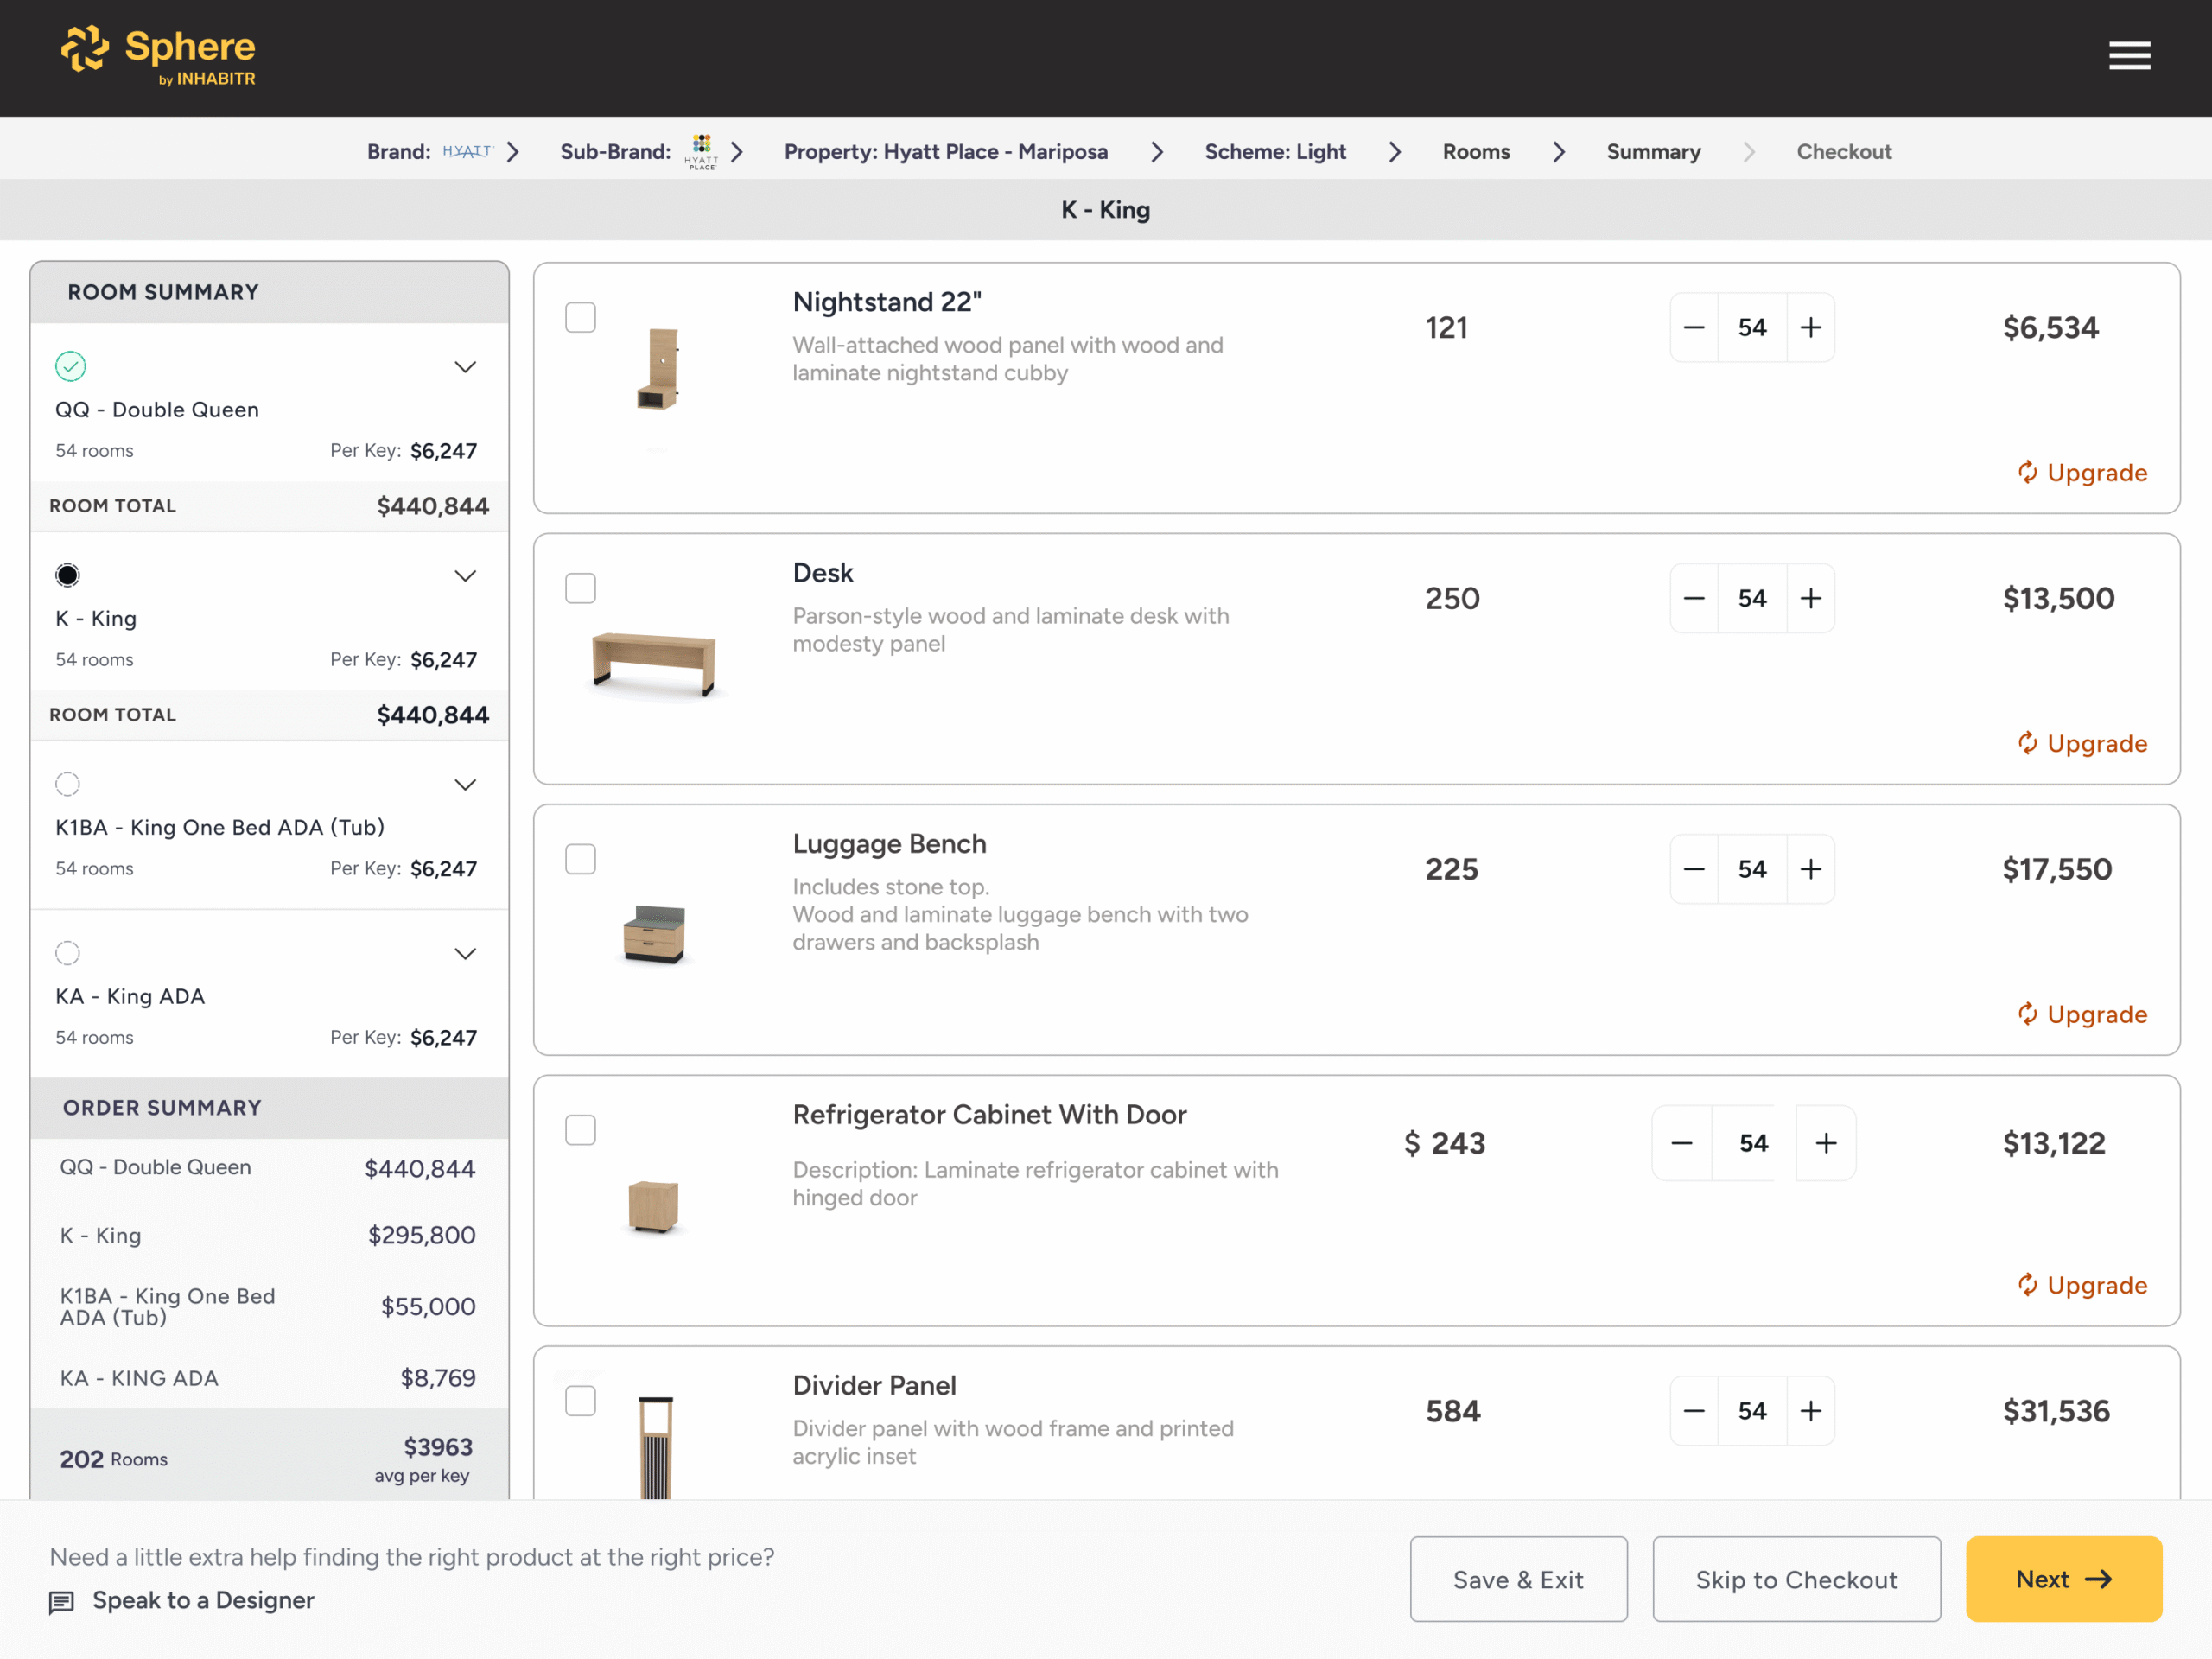The height and width of the screenshot is (1659, 2212).
Task: Click the Sphere by Inhabitr logo
Action: (x=158, y=56)
